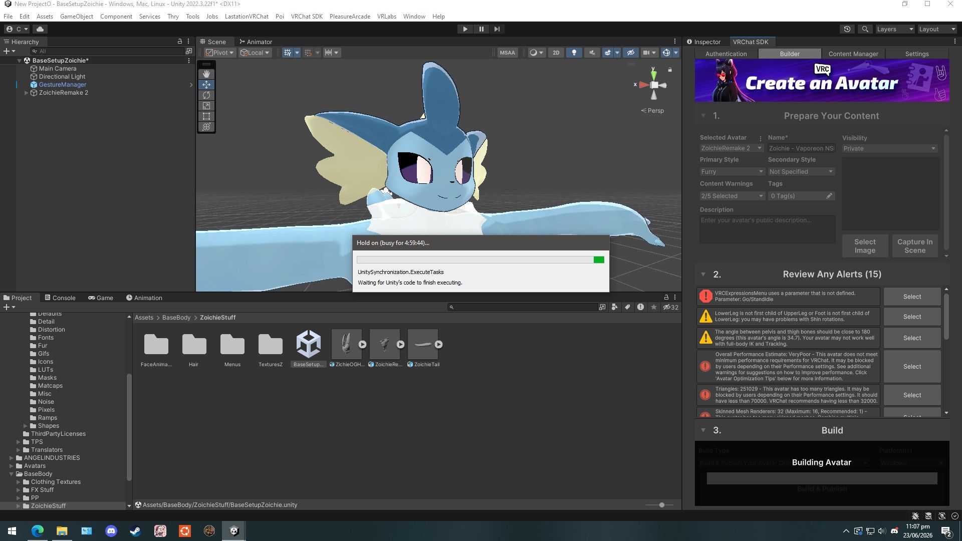
Task: Click Select for the Triangles alert
Action: pyautogui.click(x=912, y=395)
